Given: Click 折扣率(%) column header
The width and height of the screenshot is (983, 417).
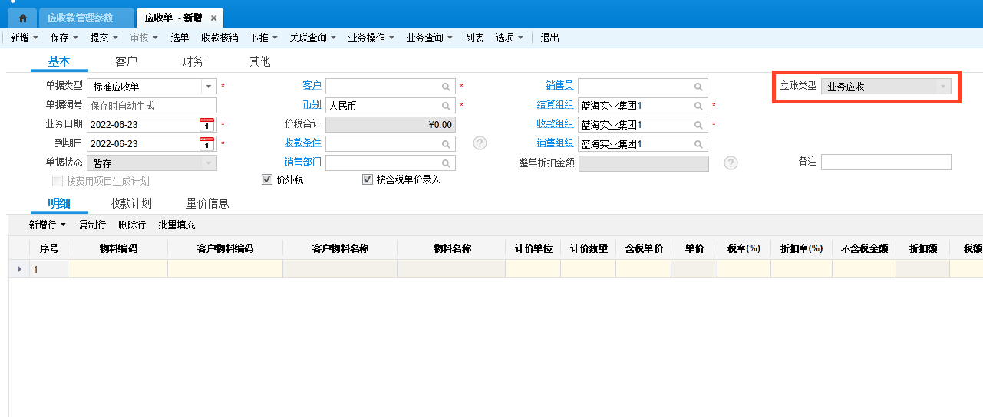Looking at the screenshot, I should 801,248.
